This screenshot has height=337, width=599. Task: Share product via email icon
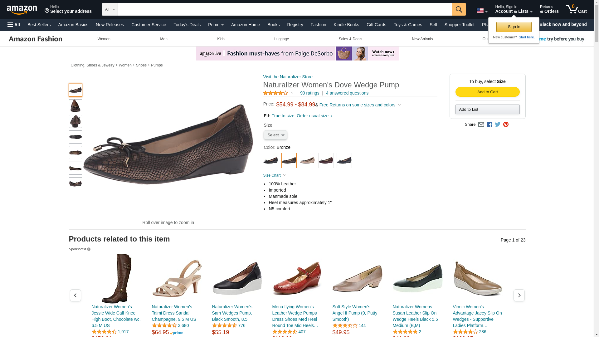[481, 125]
